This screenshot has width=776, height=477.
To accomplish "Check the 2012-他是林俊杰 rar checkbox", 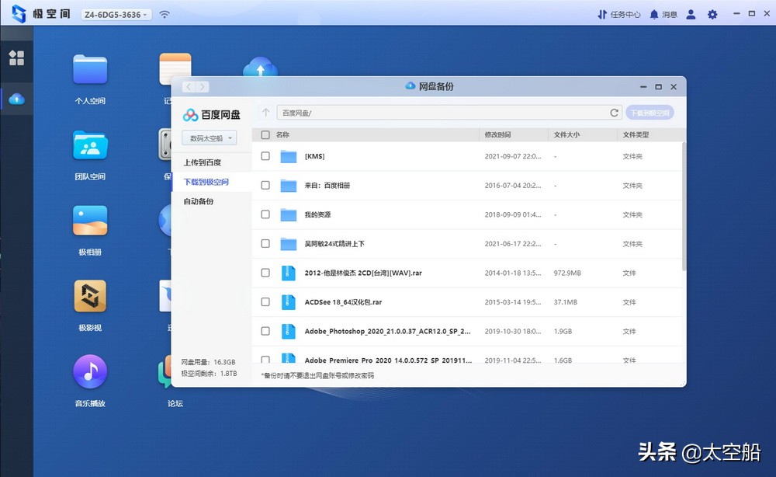I will tap(265, 273).
